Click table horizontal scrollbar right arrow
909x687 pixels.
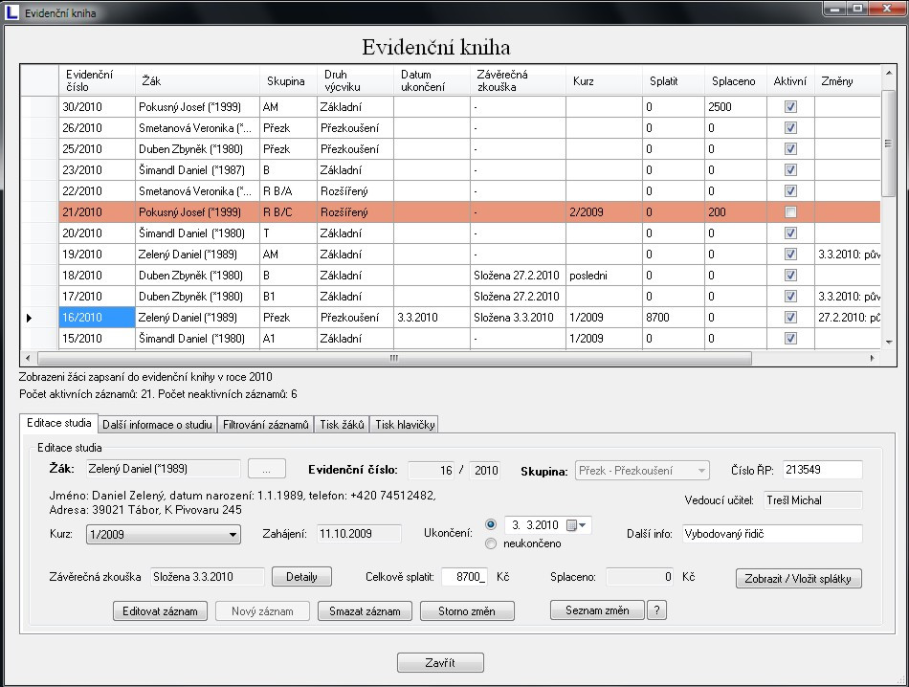click(x=872, y=358)
